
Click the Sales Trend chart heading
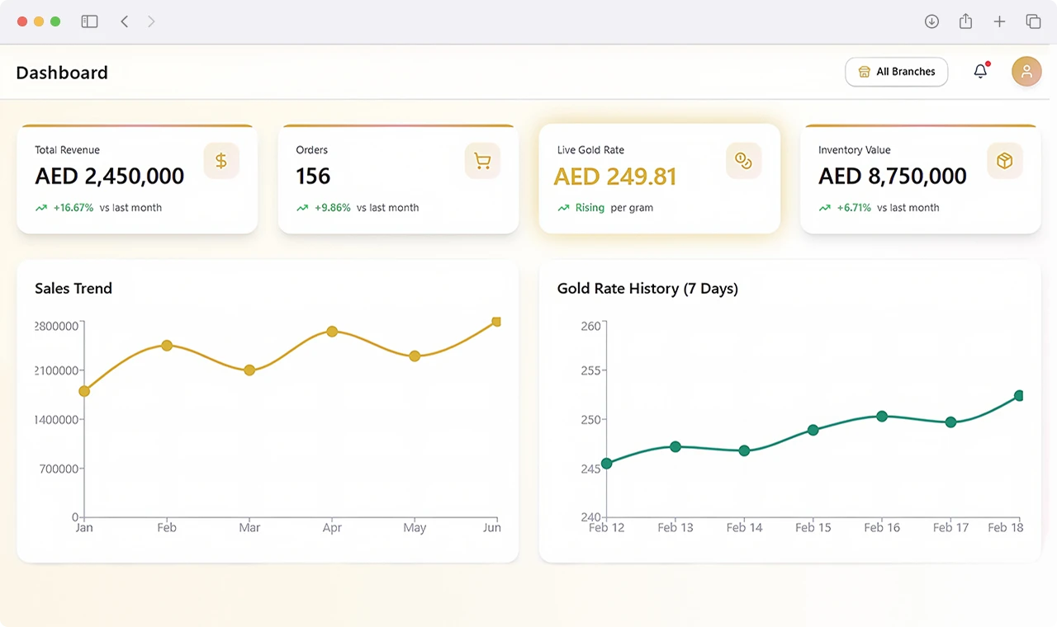[x=73, y=289]
